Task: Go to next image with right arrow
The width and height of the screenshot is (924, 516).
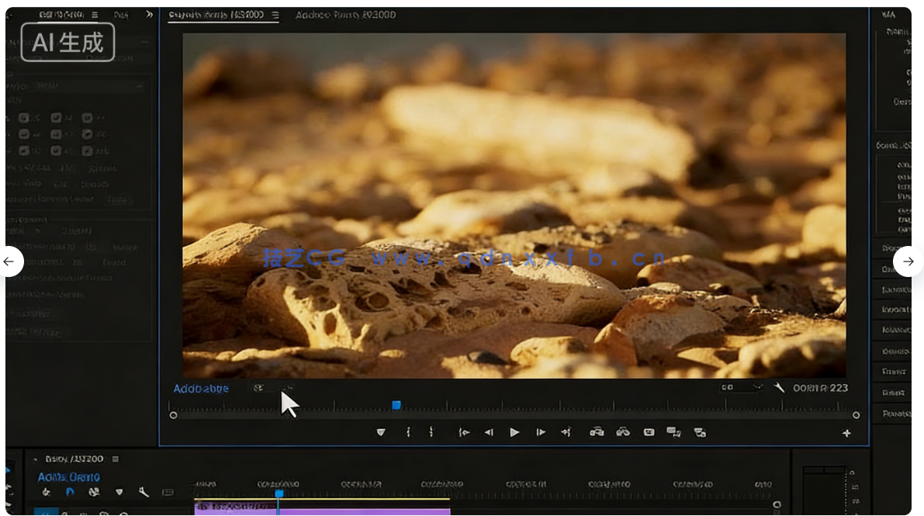Action: coord(908,261)
